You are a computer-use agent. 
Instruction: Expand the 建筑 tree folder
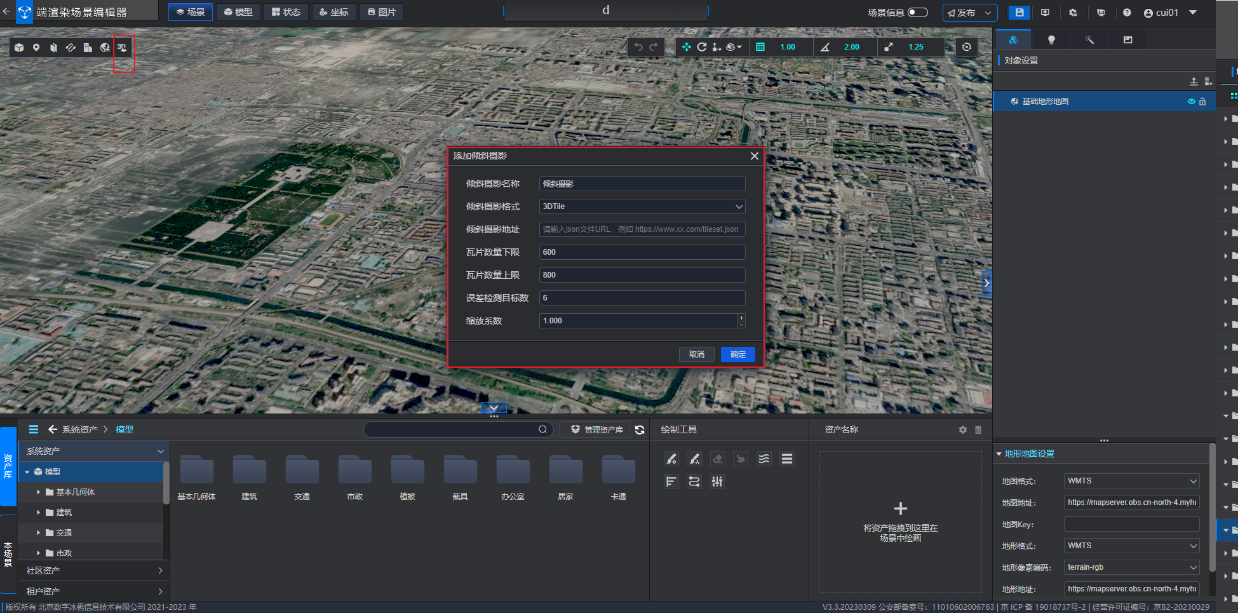click(38, 513)
